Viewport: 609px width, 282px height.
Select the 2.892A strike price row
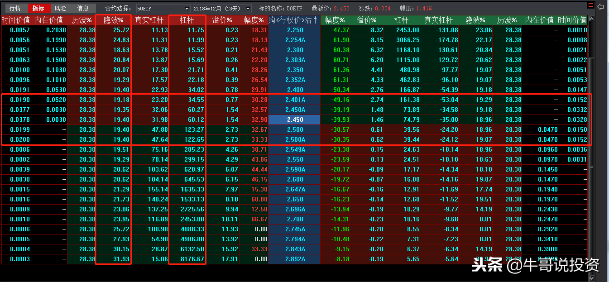[294, 259]
